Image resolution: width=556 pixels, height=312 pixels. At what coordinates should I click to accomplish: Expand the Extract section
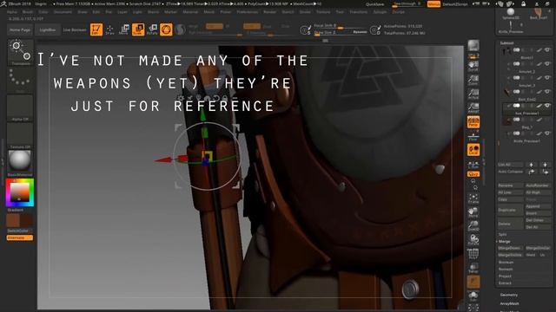(x=505, y=283)
